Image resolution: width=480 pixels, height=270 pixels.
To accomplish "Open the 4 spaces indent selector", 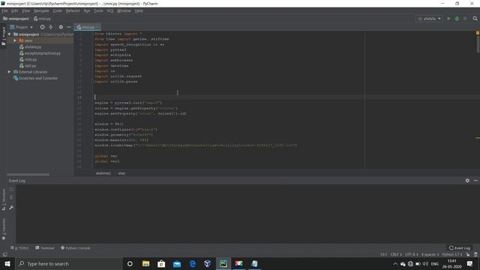I will [x=430, y=254].
